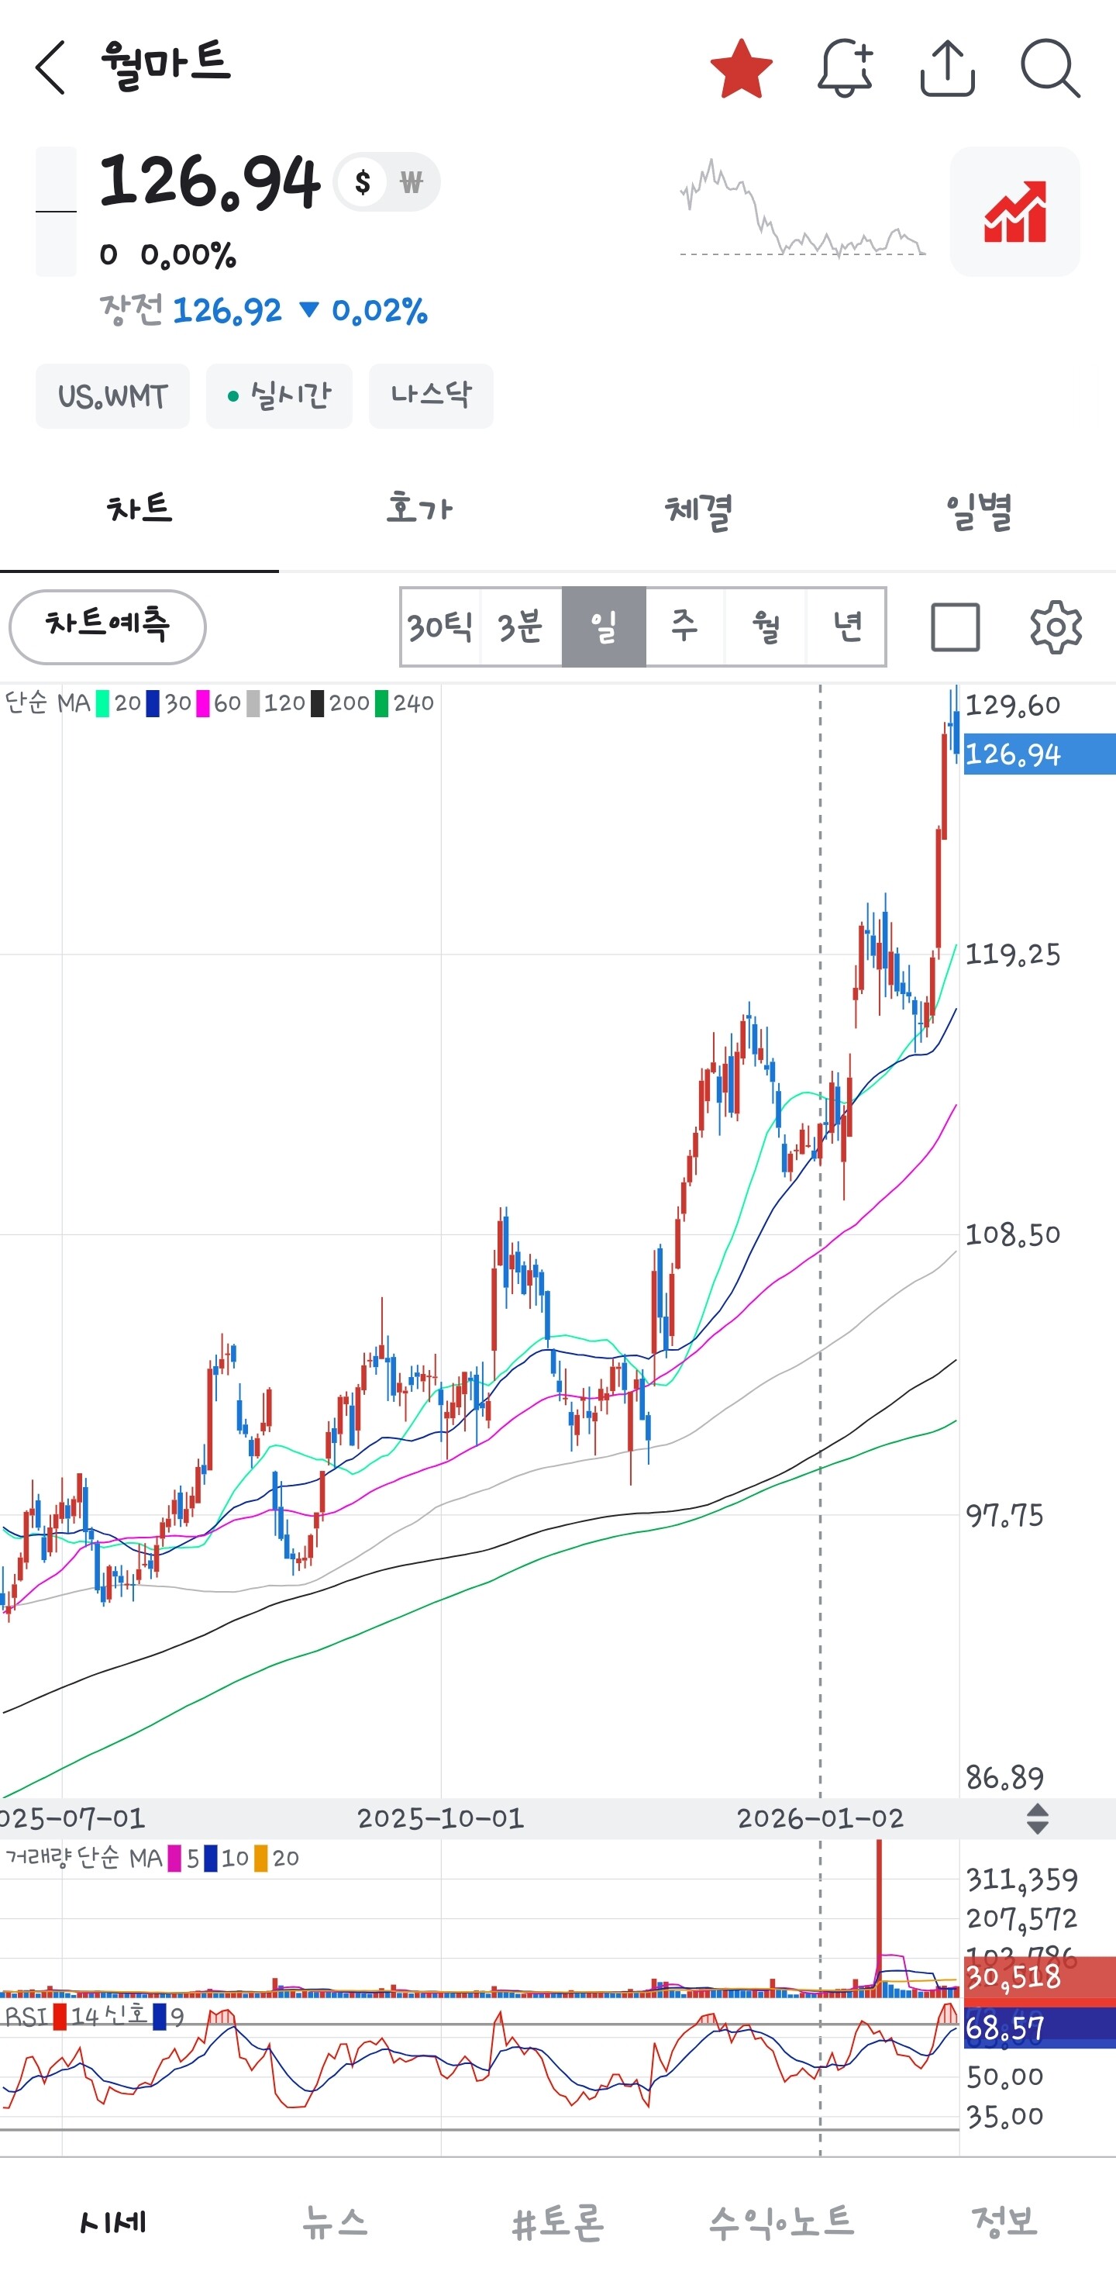Tap the 실시간 real-time tag
Image resolution: width=1116 pixels, height=2292 pixels.
pyautogui.click(x=279, y=396)
